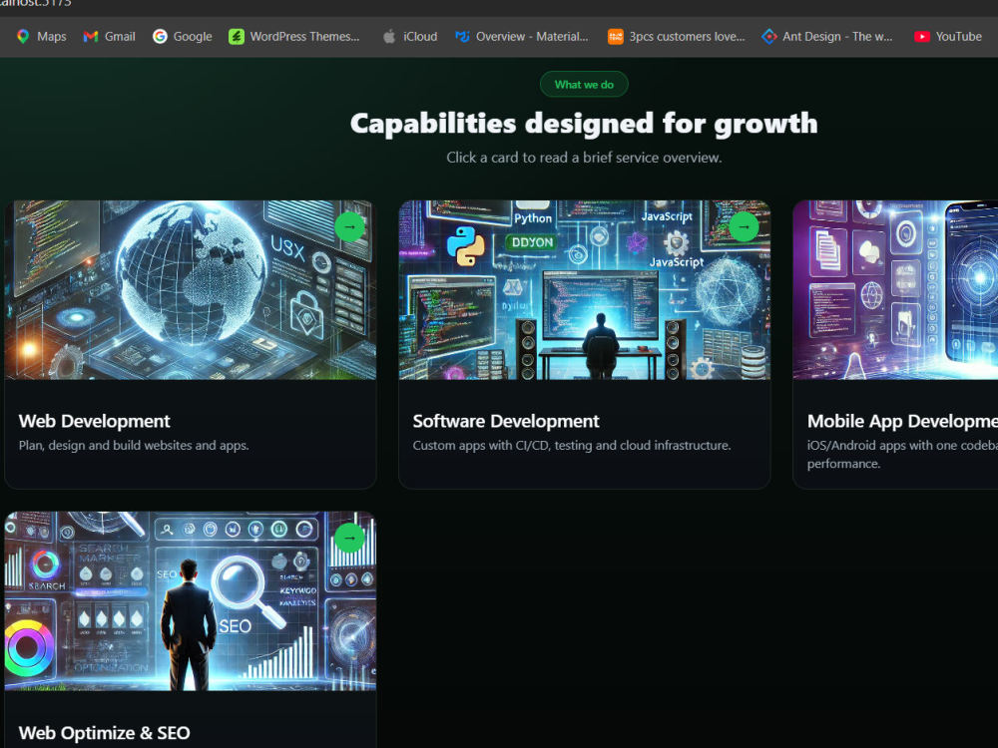Open the Web Development card image

pos(191,290)
